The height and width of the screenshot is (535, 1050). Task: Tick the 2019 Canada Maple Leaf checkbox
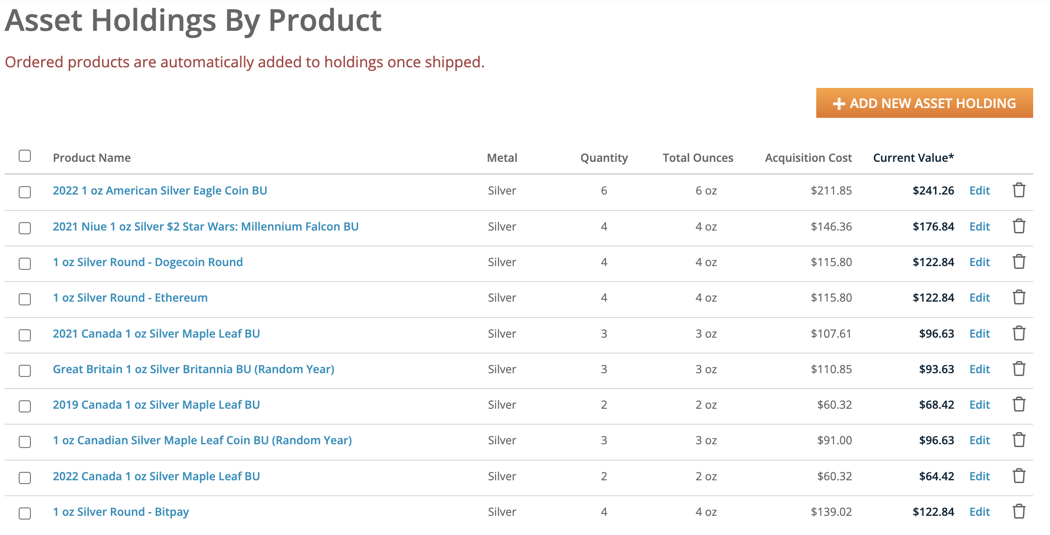(x=25, y=406)
